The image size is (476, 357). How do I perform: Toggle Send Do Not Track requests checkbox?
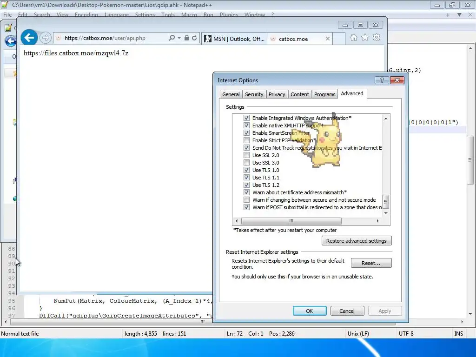click(246, 147)
